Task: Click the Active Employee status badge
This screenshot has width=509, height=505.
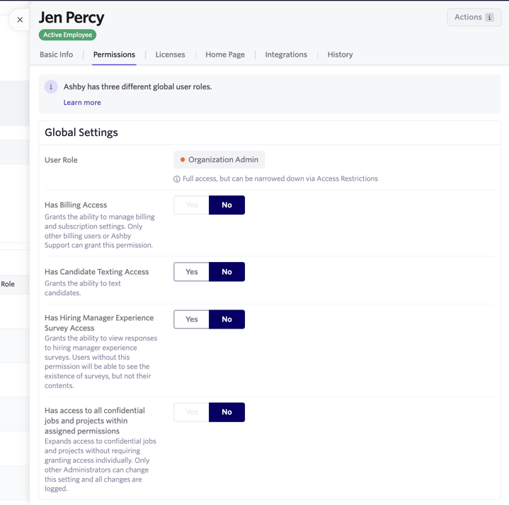Action: [67, 35]
